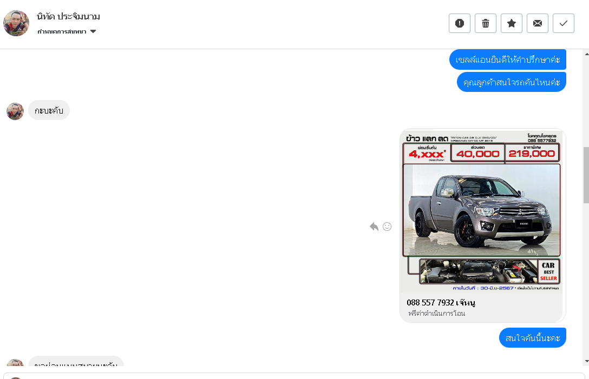
Task: Open conversation label dropdown under contact name
Action: (x=67, y=31)
